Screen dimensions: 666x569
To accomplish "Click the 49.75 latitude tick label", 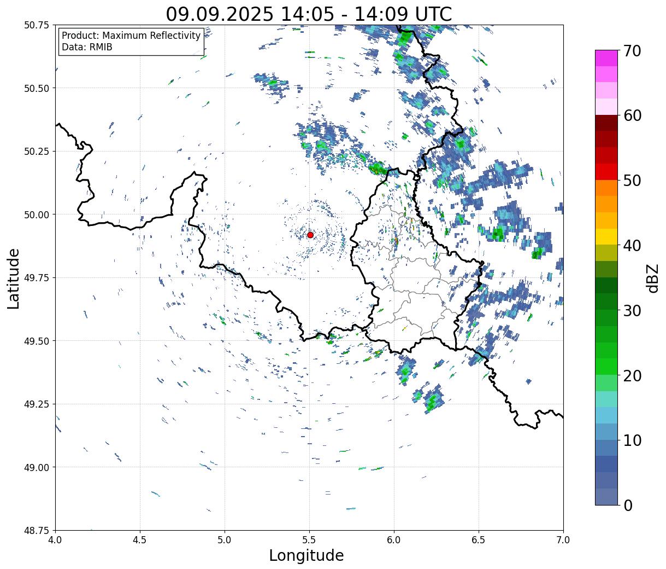I will coord(37,278).
